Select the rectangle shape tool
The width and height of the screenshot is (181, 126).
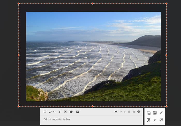click(45, 112)
